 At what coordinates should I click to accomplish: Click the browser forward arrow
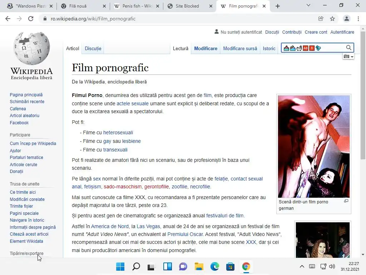pyautogui.click(x=19, y=19)
